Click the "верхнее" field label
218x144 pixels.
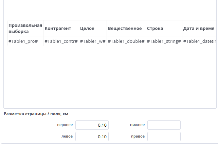pos(65,125)
